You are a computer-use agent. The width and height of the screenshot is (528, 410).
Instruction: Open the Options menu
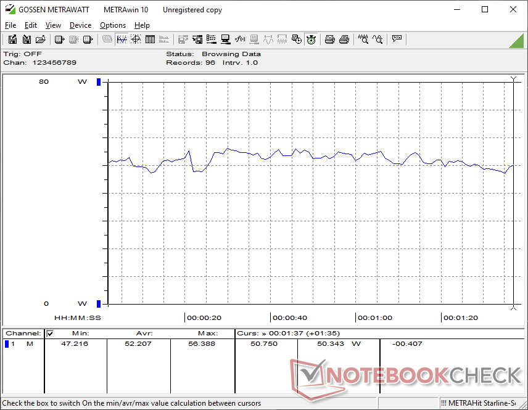[113, 25]
